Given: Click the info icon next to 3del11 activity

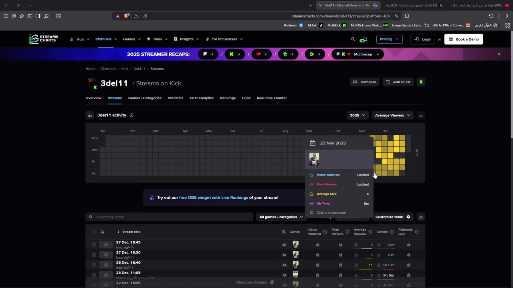Looking at the screenshot, I should tap(131, 115).
